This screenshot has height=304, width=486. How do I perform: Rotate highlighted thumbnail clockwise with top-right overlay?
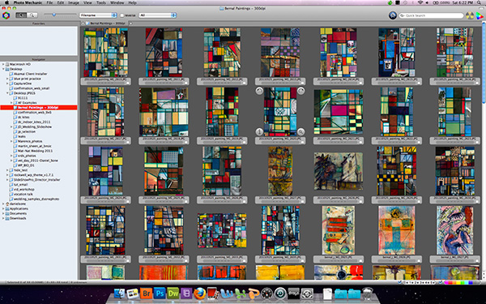point(301,91)
